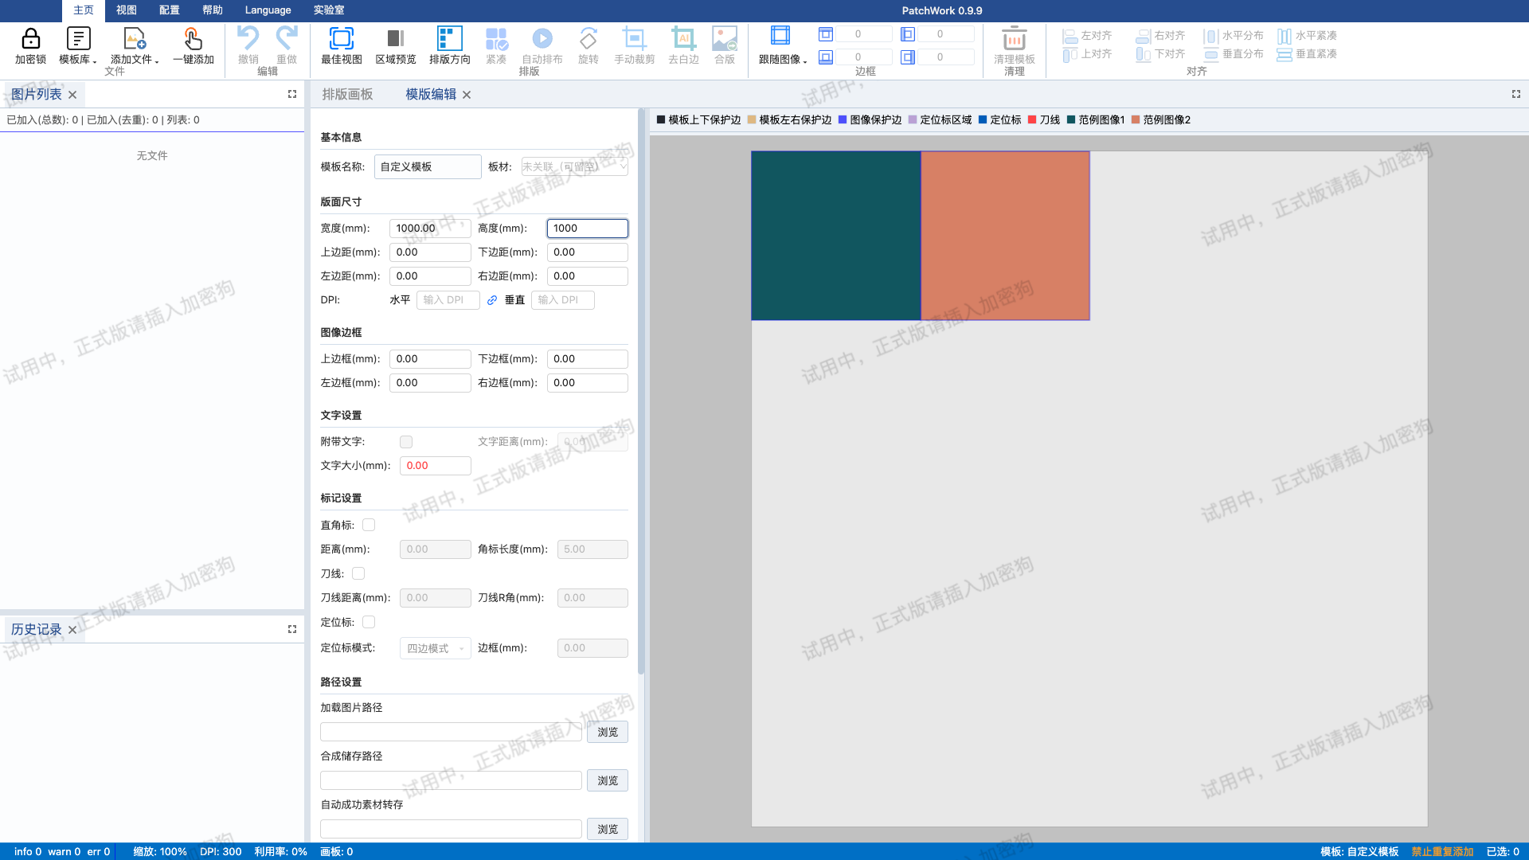Click the 宽度(mm) input field
Image resolution: width=1529 pixels, height=860 pixels.
pyautogui.click(x=430, y=228)
